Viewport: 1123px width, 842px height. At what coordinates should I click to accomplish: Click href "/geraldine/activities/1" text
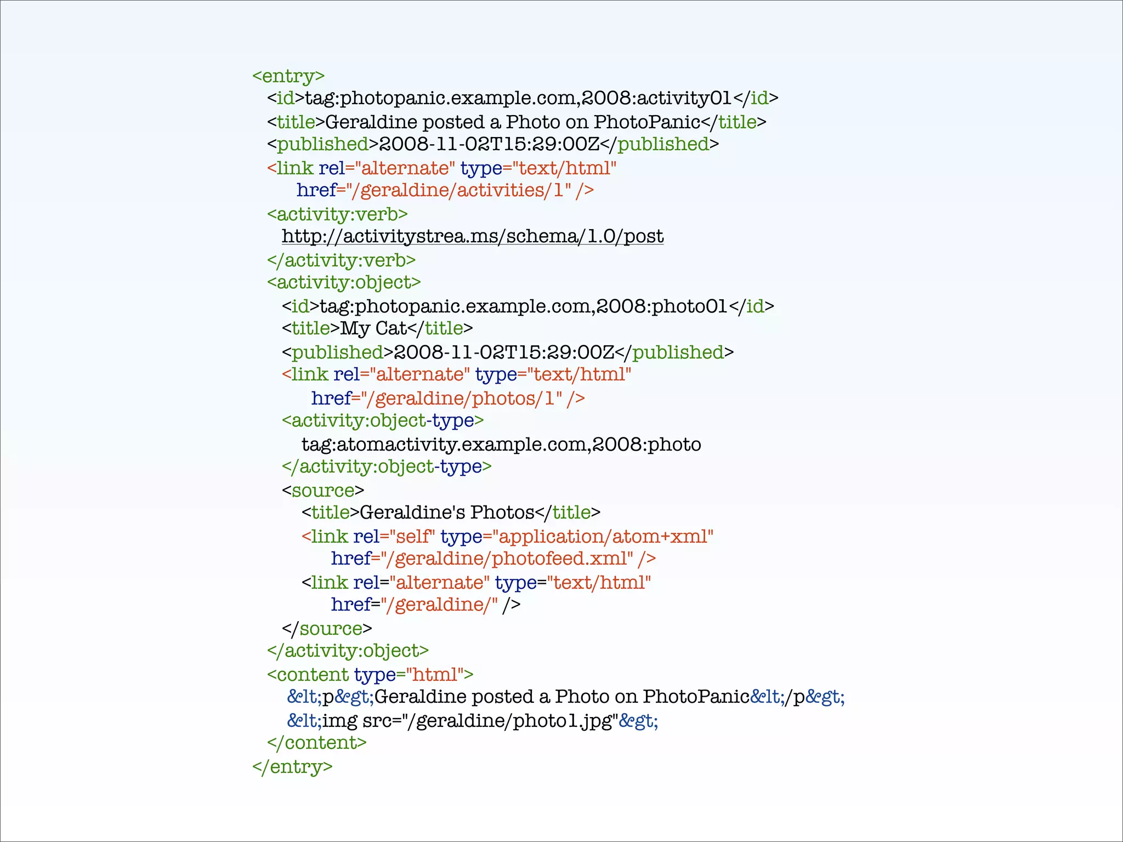(x=445, y=190)
